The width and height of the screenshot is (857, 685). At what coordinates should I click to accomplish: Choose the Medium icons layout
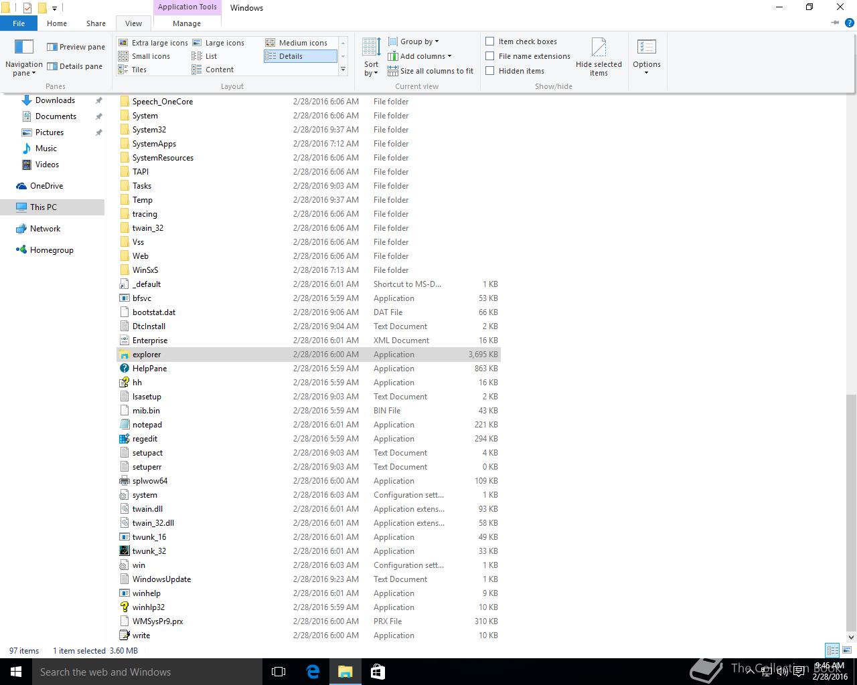(297, 43)
